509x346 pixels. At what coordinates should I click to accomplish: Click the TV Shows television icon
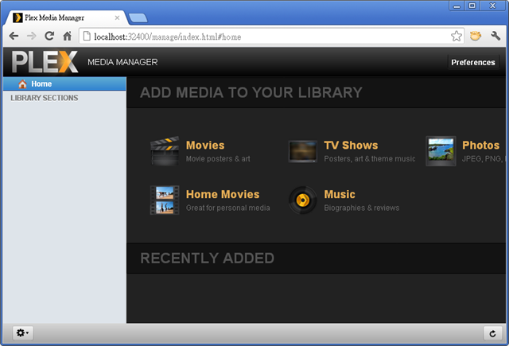[x=302, y=151]
